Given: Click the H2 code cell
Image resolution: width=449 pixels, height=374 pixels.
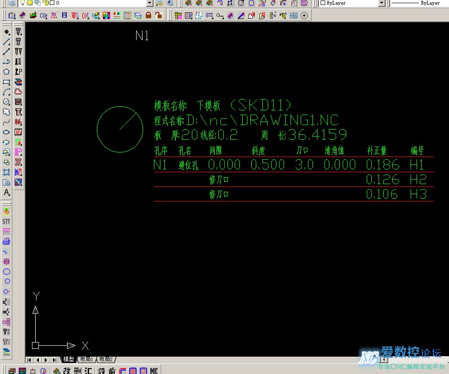Looking at the screenshot, I should tap(418, 179).
